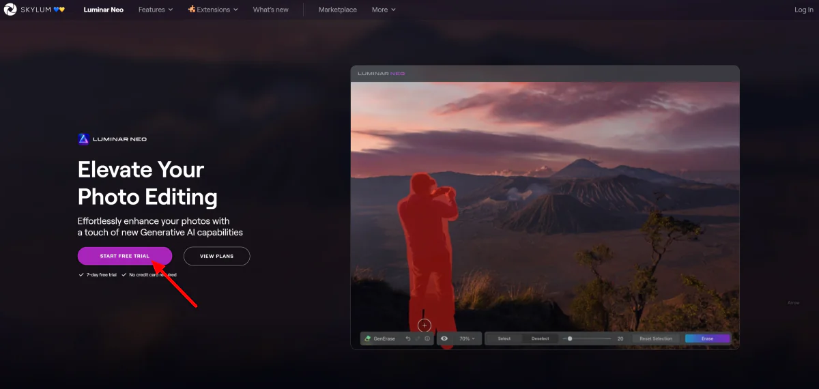Click the brush cursor circle on photo

coord(425,326)
